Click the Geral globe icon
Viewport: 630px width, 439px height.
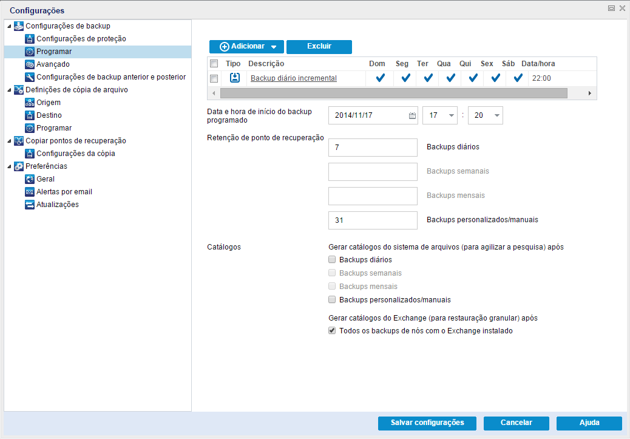(30, 179)
